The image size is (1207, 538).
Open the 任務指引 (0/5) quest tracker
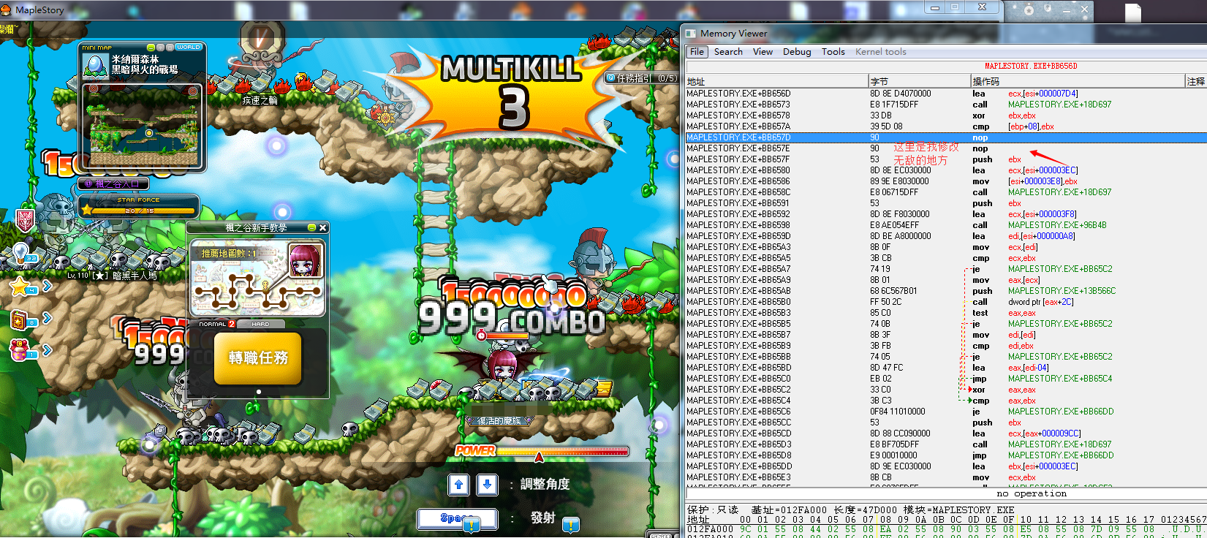coord(642,77)
